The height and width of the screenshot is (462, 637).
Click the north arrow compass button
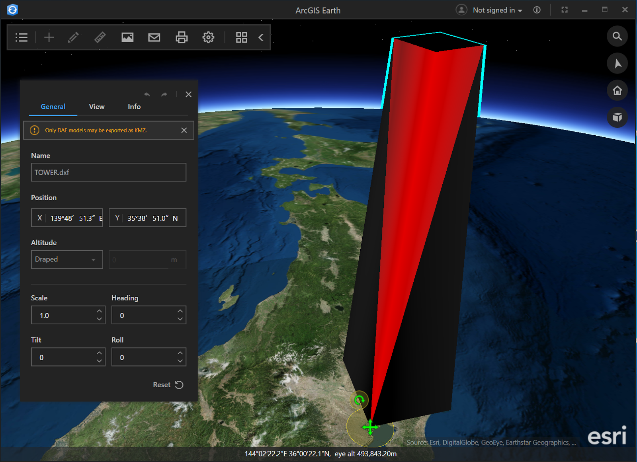617,63
